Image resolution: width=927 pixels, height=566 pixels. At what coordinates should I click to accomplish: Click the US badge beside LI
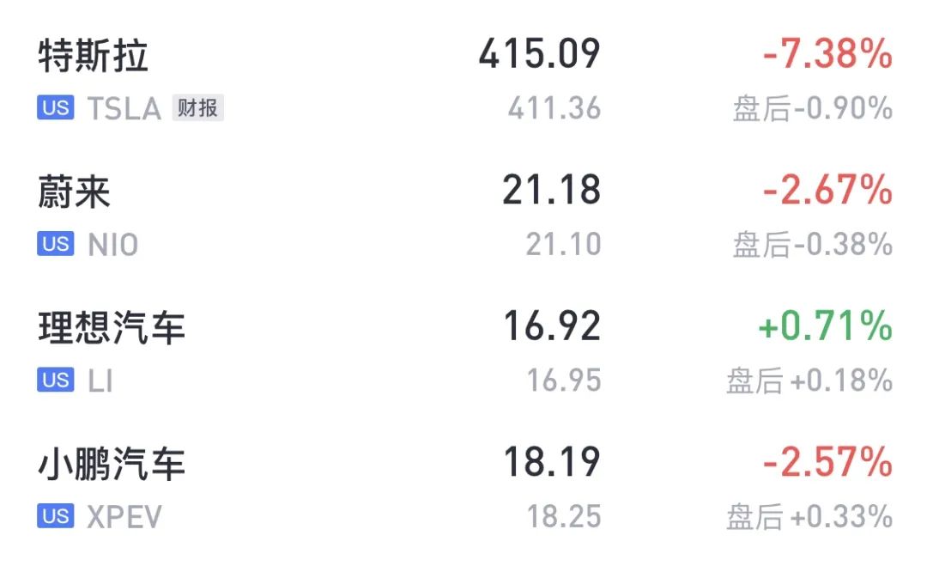pyautogui.click(x=56, y=380)
